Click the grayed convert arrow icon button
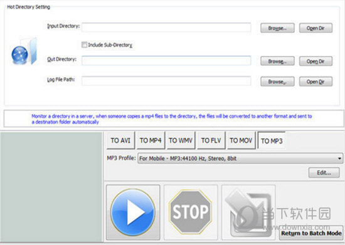Image resolution: width=345 pixels, height=245 pixels. tap(248, 212)
